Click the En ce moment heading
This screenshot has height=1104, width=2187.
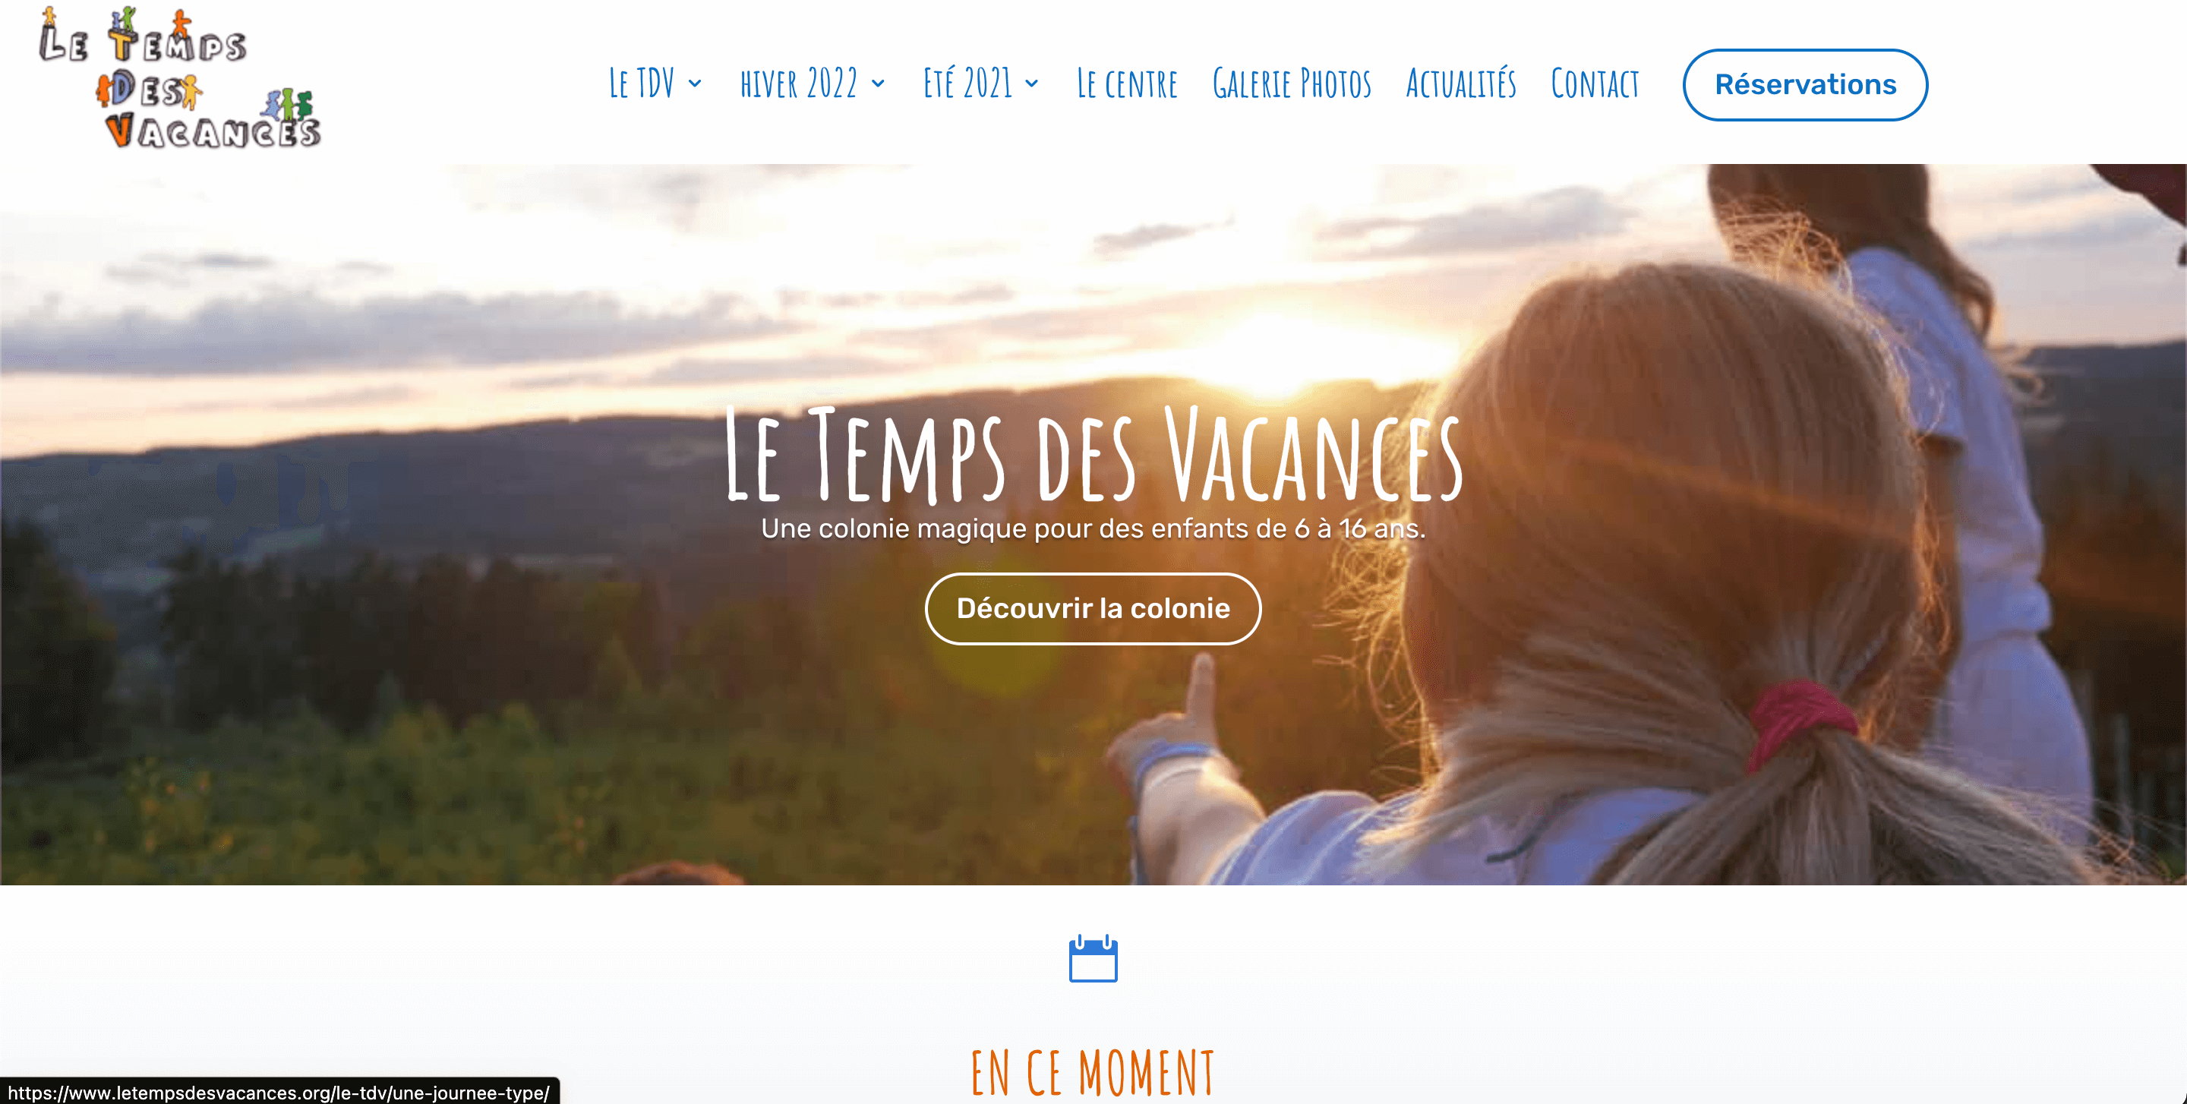[x=1093, y=1072]
